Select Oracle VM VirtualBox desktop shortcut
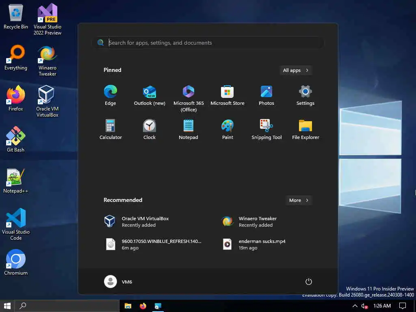416x312 pixels. coord(47,101)
